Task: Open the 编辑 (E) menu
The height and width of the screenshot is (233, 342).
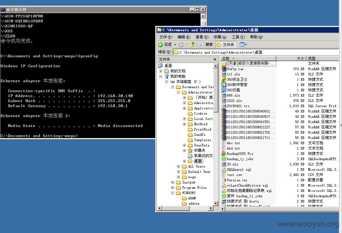Action: 184,37
